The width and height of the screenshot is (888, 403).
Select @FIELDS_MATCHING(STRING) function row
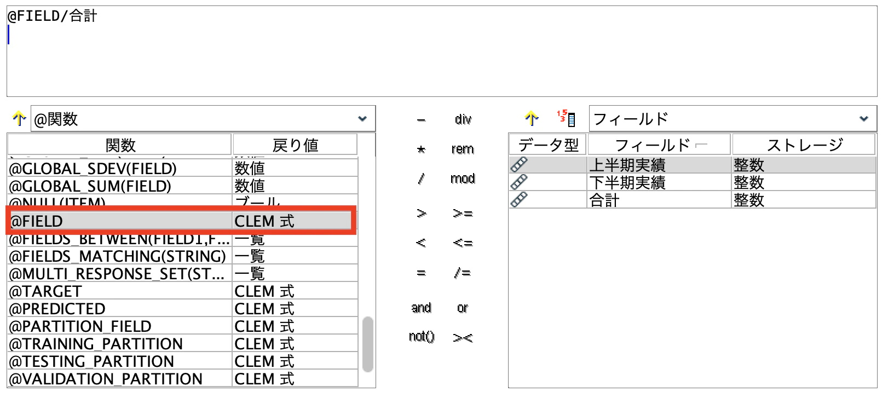(183, 256)
